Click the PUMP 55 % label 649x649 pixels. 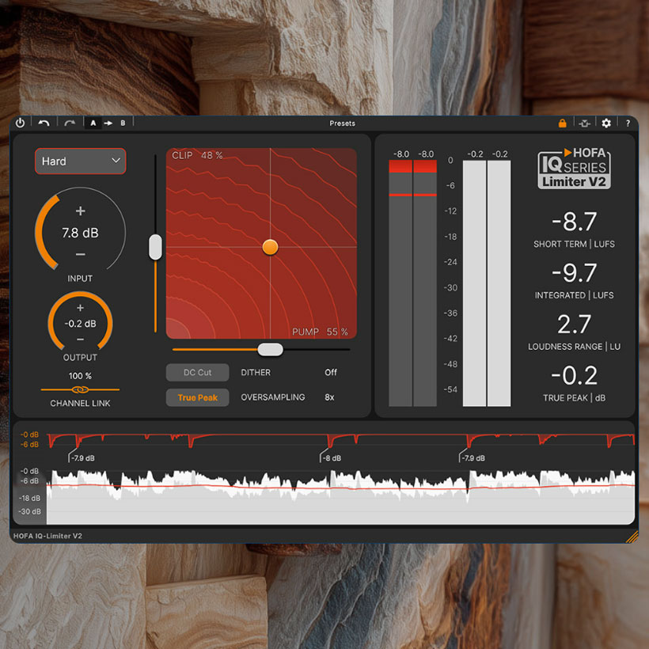(x=320, y=332)
